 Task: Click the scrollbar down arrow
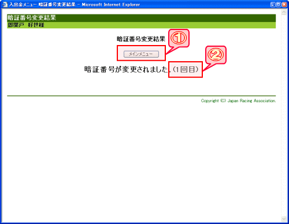click(x=284, y=219)
